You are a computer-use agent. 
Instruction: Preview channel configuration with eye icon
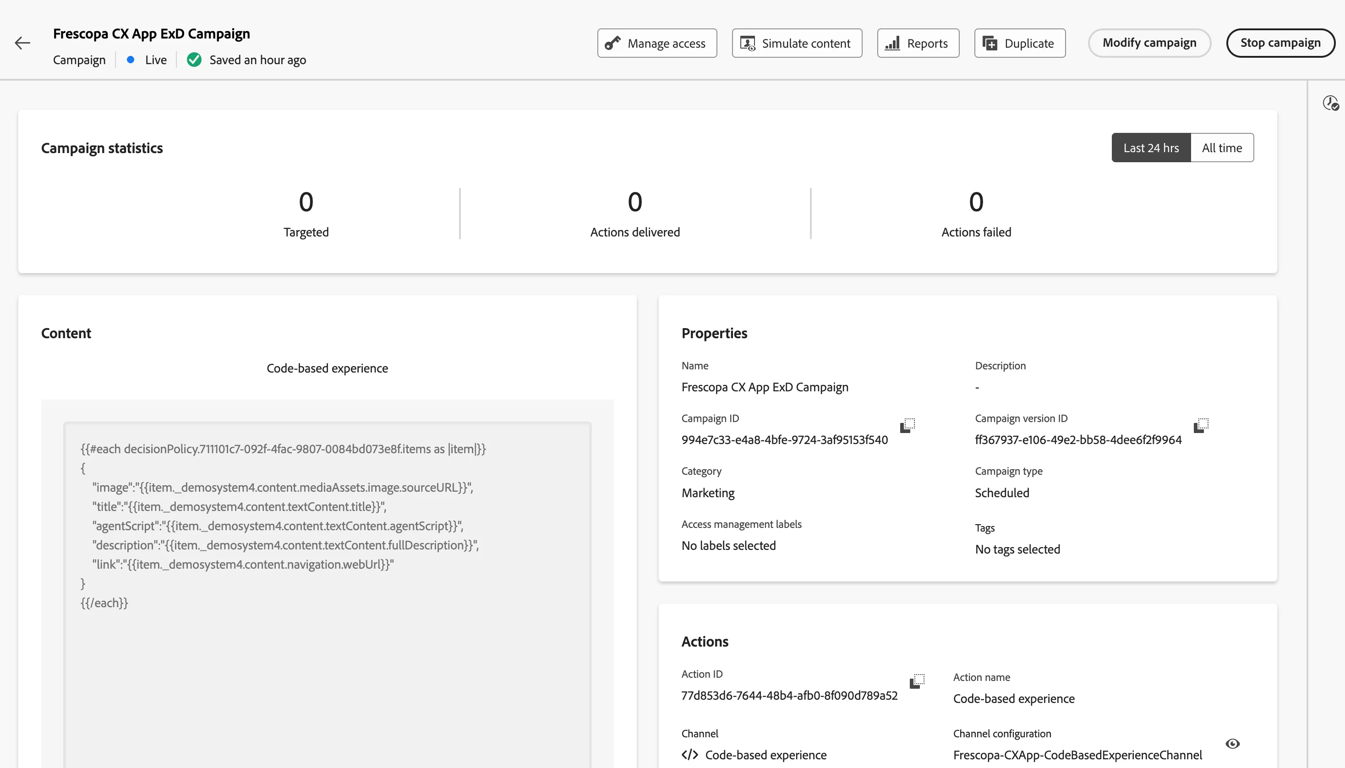click(1232, 744)
